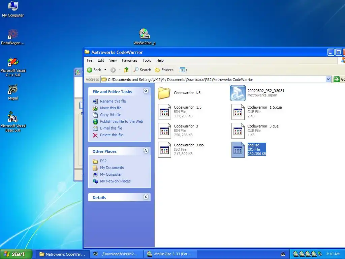Click Move this file
The height and width of the screenshot is (259, 345).
coord(111,108)
